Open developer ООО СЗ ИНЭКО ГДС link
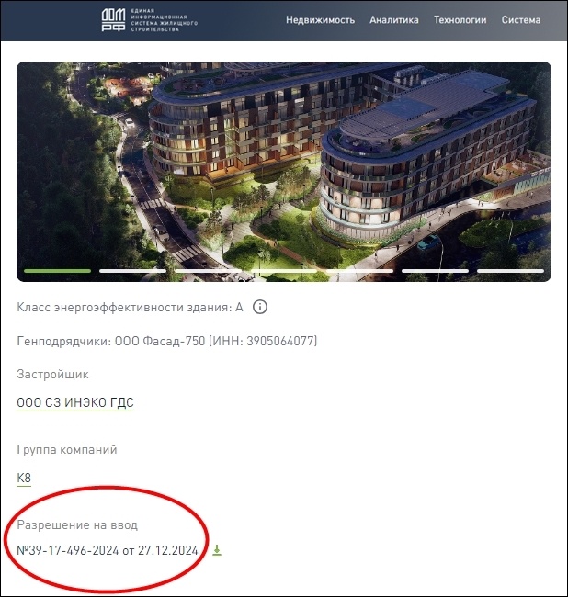This screenshot has height=597, width=568. [x=75, y=402]
